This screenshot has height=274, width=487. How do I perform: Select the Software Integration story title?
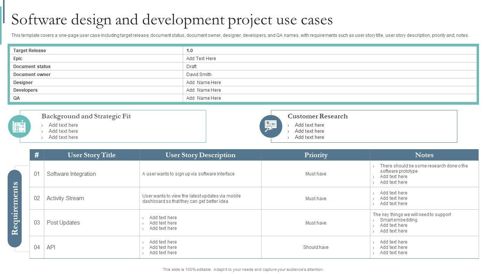[x=71, y=174]
